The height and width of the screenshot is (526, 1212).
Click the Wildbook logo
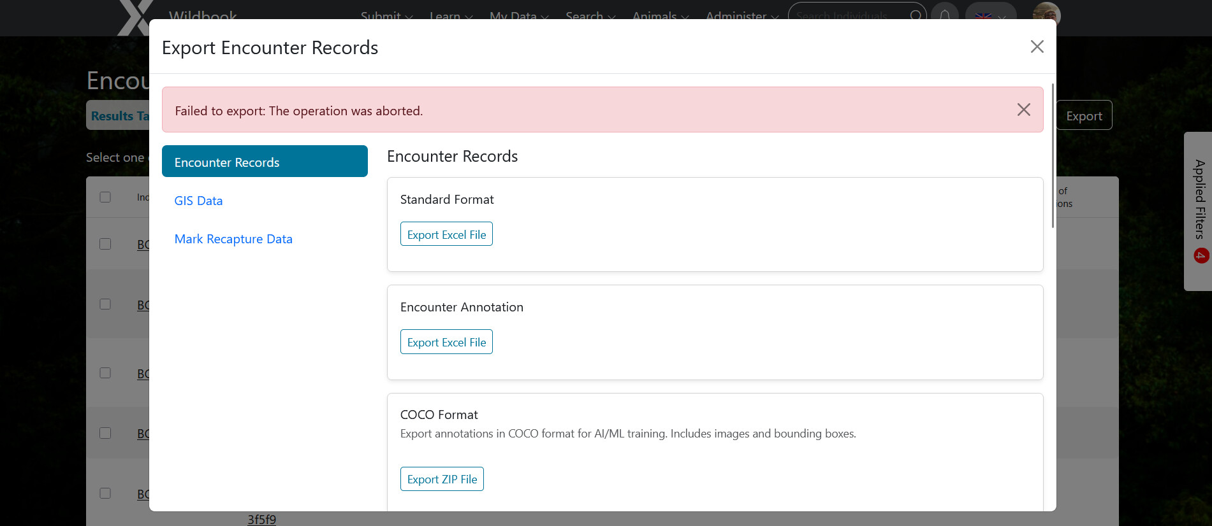[136, 17]
